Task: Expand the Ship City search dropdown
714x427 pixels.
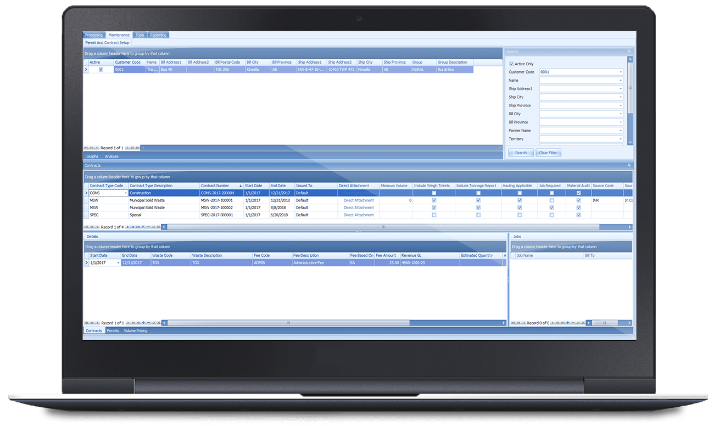Action: pos(621,97)
